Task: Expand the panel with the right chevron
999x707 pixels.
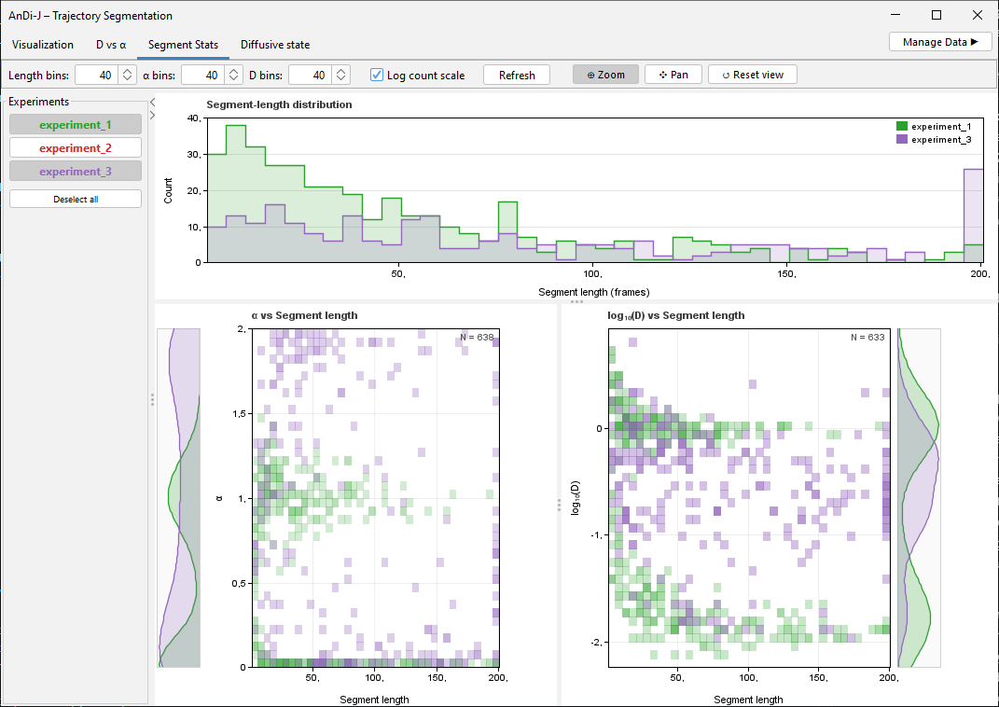Action: tap(152, 116)
